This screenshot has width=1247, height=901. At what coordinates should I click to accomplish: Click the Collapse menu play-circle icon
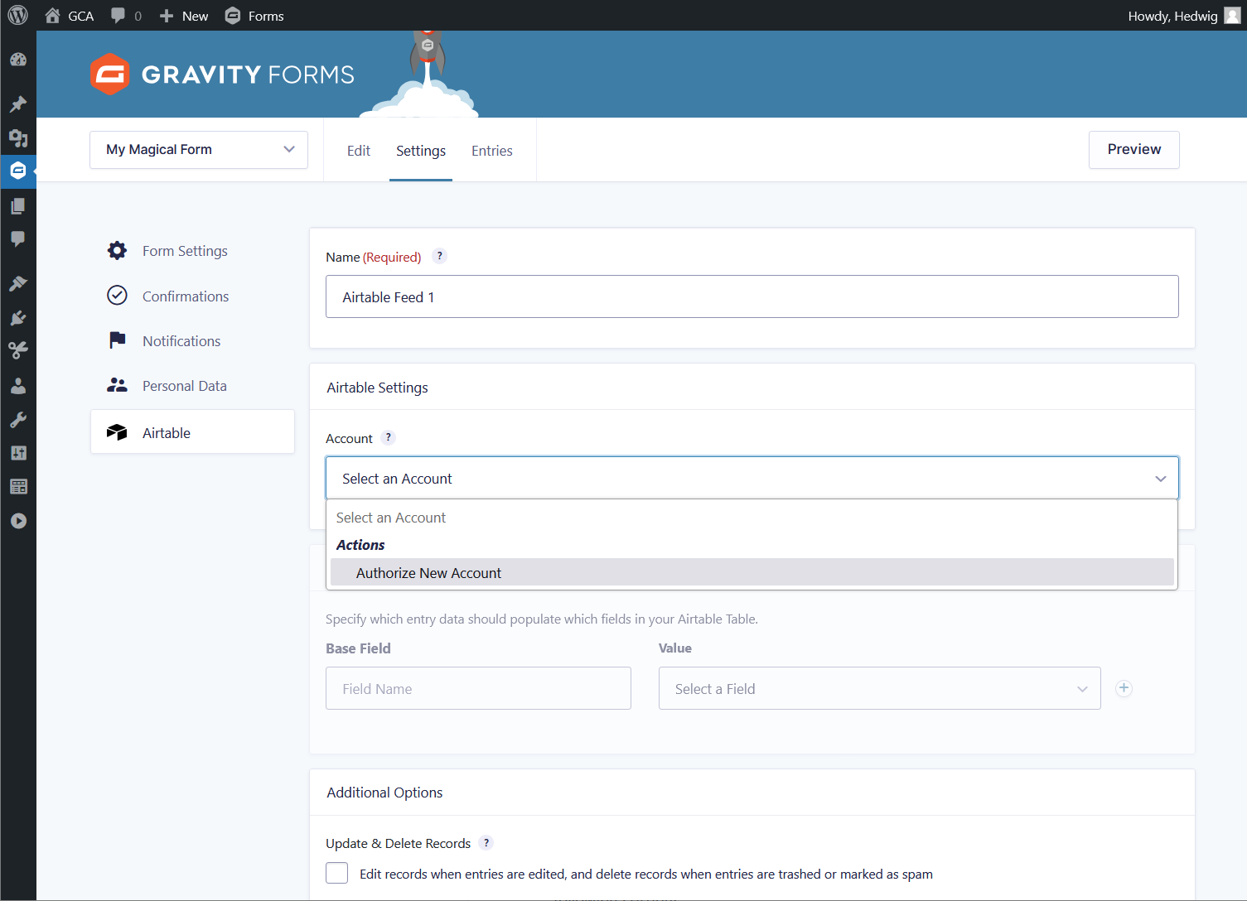(18, 521)
